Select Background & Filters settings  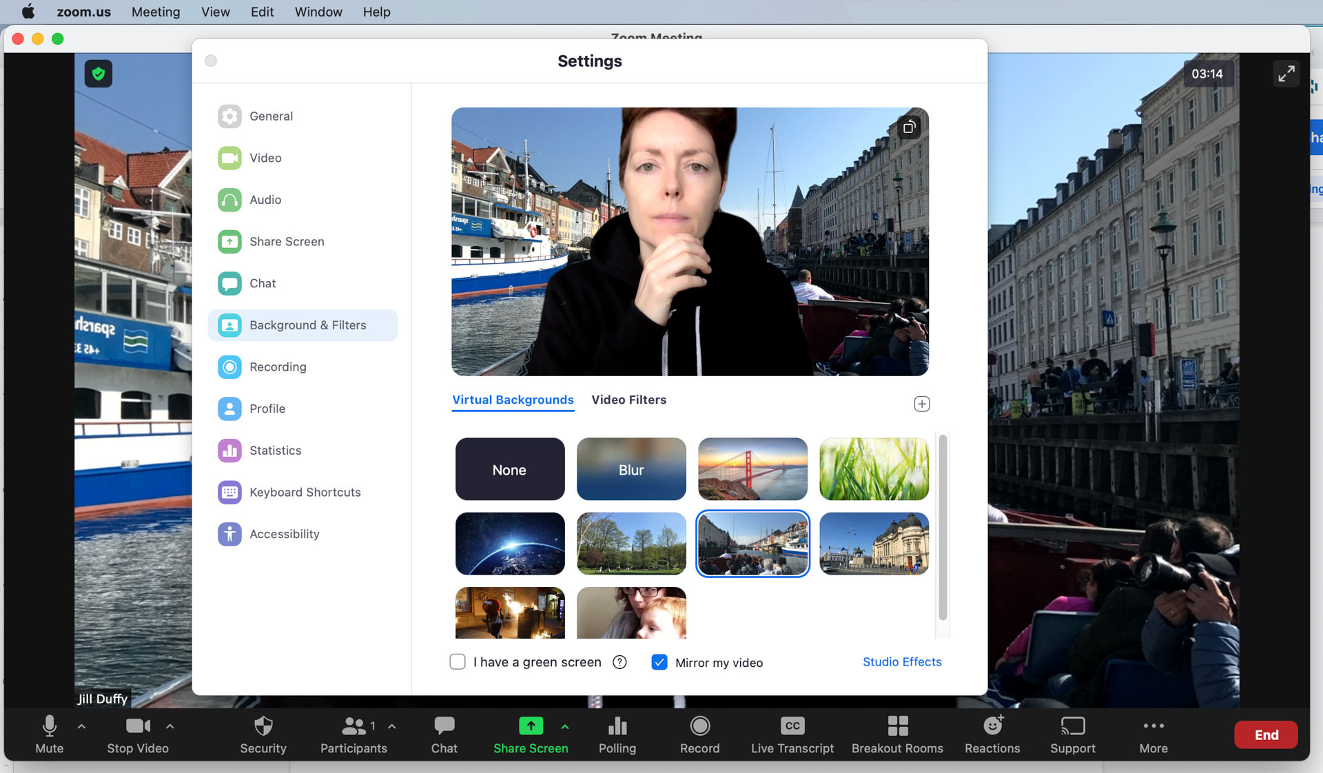[302, 325]
